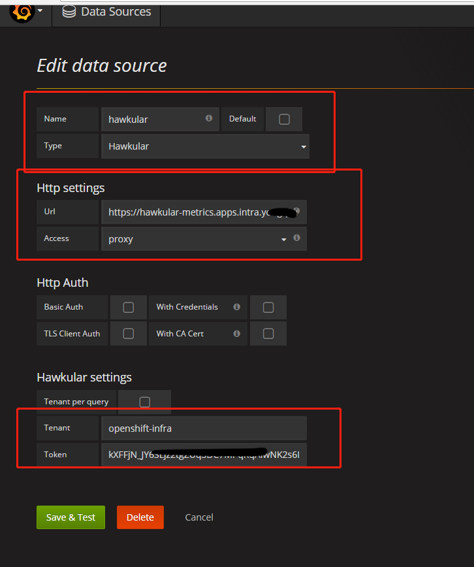Viewport: 474px width, 567px height.
Task: Toggle the Default data source checkbox
Action: coord(284,120)
